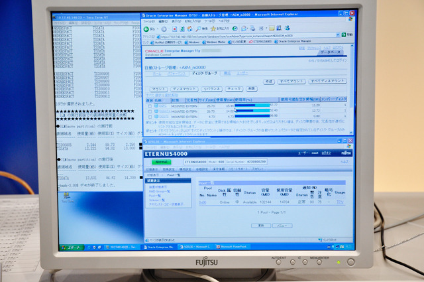424x282 pixels.
Task: Click the disk group icon in the 57.77 row
Action: 156,106
